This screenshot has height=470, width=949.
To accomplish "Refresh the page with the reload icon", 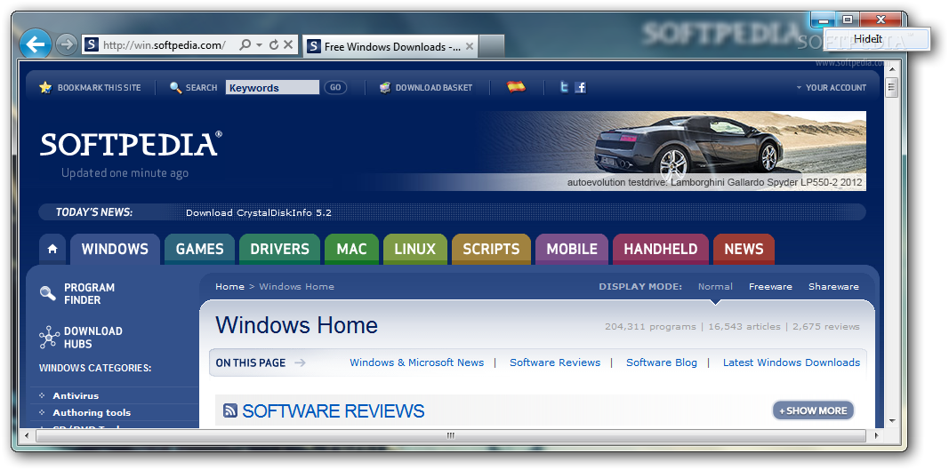I will click(274, 44).
